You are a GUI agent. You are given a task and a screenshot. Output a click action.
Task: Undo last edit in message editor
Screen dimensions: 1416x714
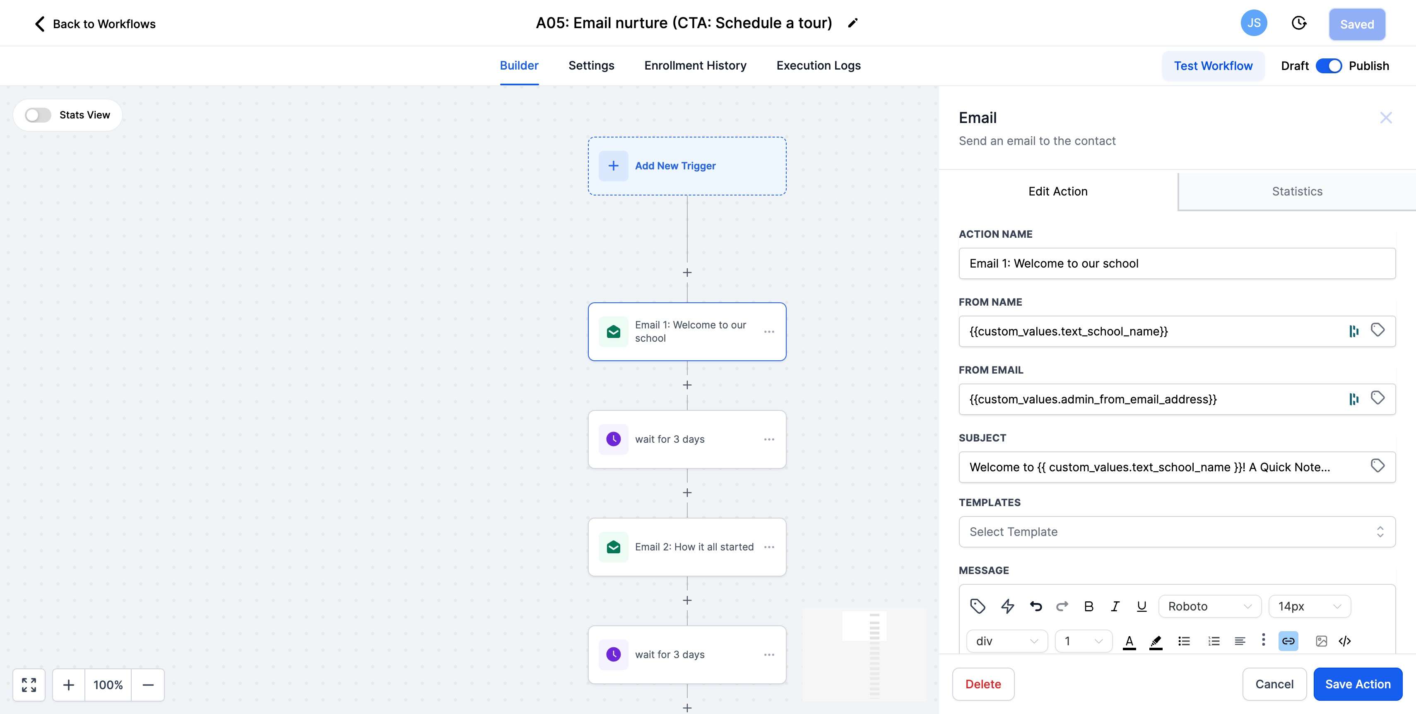1036,606
